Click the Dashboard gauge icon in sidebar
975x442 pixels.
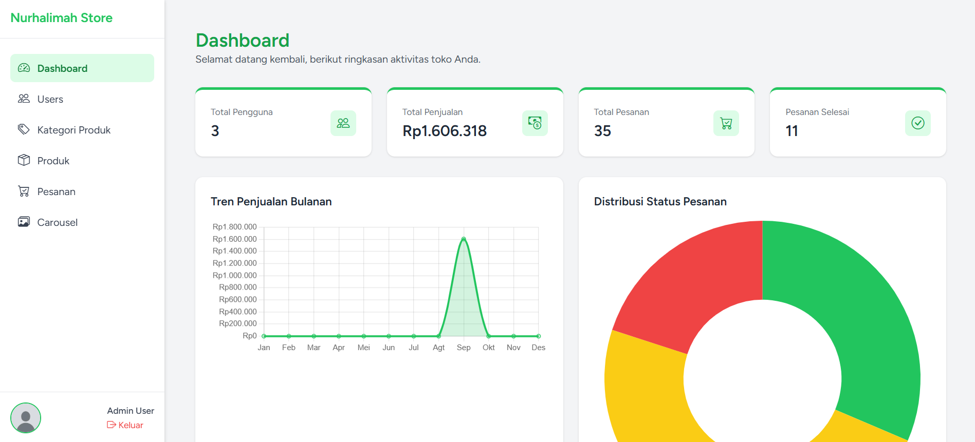(x=24, y=68)
